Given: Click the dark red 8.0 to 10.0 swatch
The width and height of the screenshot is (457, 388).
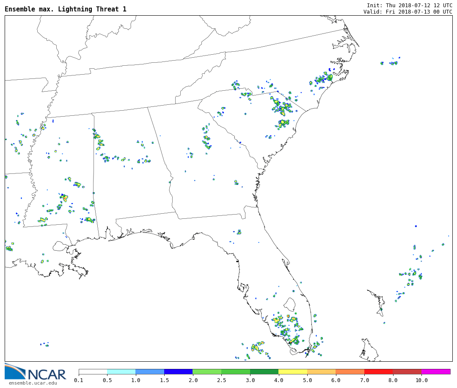Looking at the screenshot, I should (407, 371).
